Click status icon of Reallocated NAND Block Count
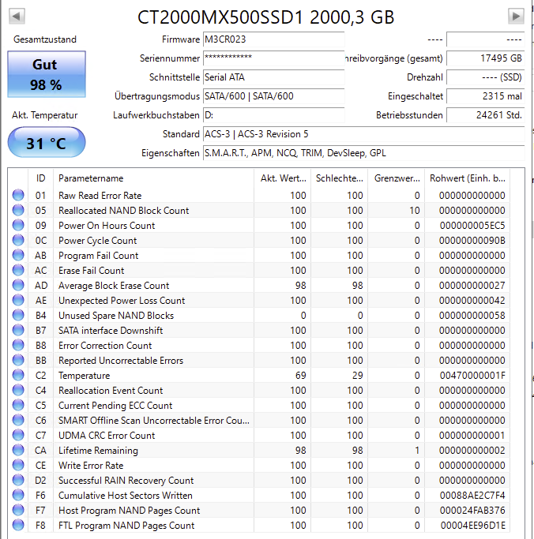 [x=18, y=210]
